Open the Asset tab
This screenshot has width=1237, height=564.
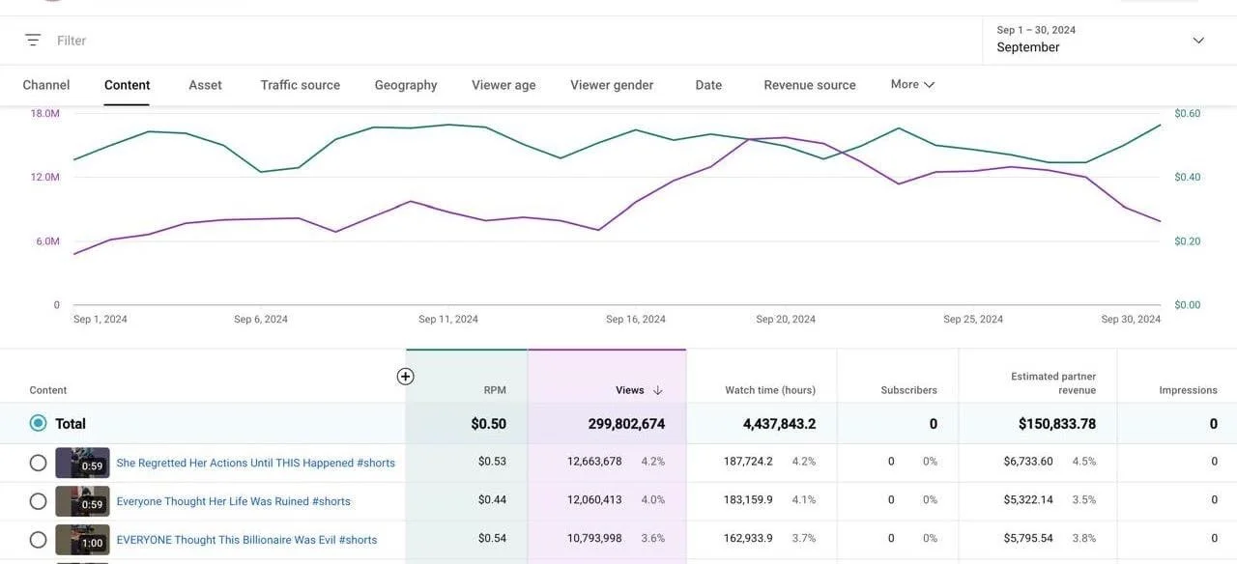click(205, 85)
